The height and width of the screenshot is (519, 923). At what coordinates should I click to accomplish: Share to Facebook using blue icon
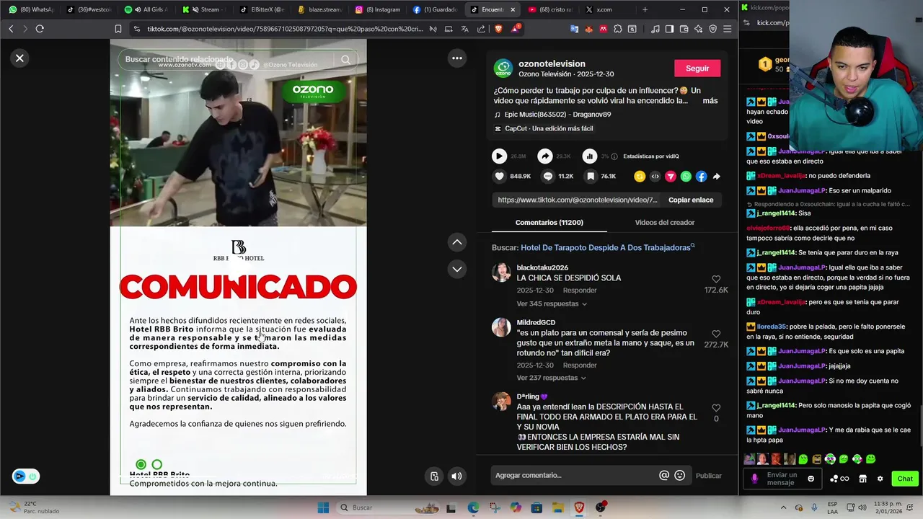pos(701,176)
